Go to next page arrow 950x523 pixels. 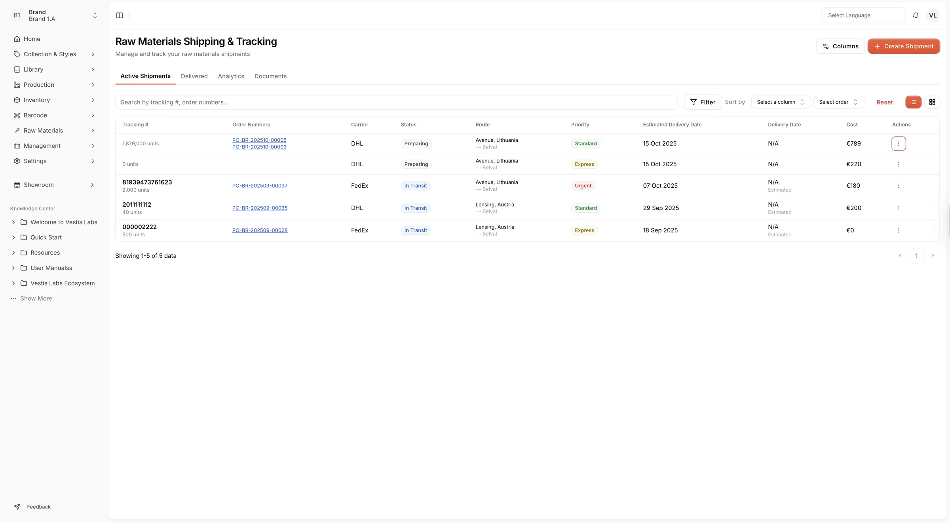coord(933,256)
